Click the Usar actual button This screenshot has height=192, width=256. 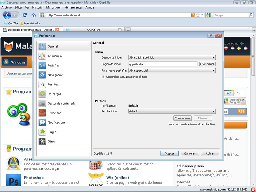tap(207, 64)
